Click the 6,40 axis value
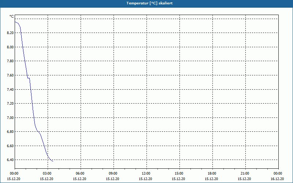Image resolution: width=293 pixels, height=183 pixels. point(10,160)
